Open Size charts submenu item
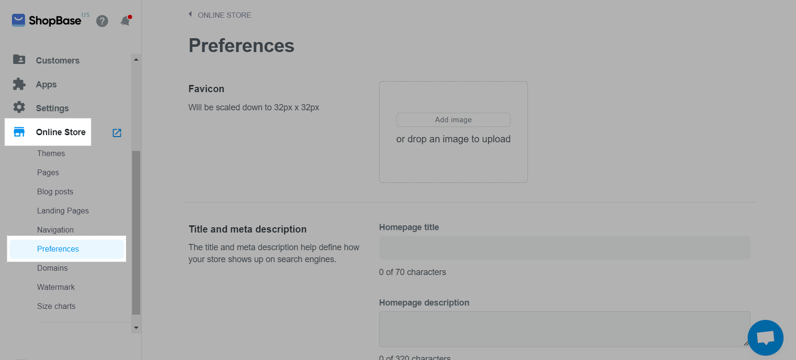Screen dimensions: 796x360 [56, 306]
